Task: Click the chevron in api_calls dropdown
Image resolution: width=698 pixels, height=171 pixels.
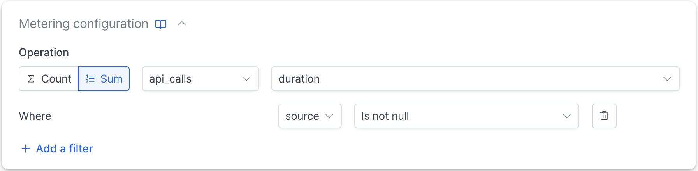Action: [246, 79]
